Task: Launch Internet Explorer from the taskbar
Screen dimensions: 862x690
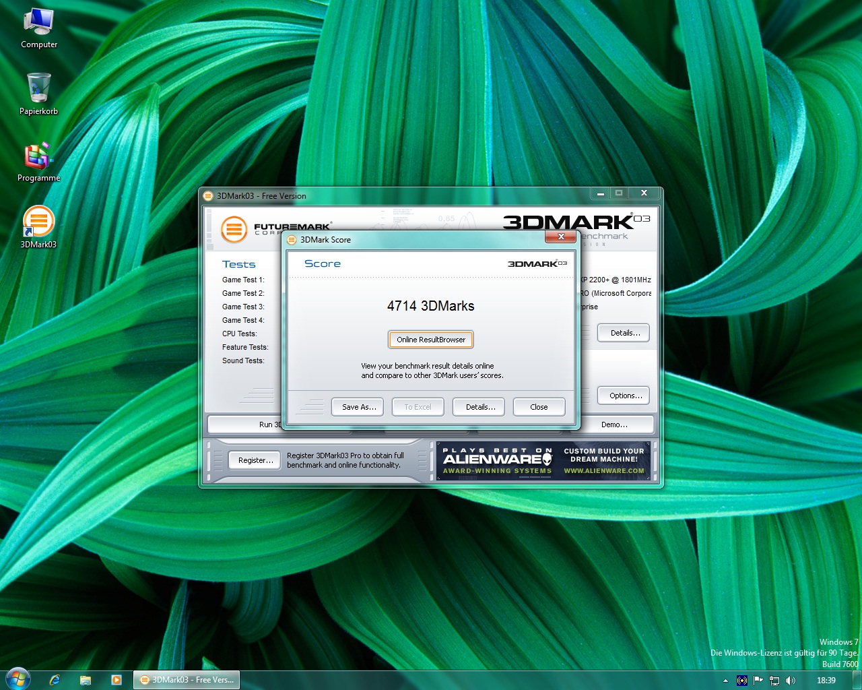Action: 55,680
